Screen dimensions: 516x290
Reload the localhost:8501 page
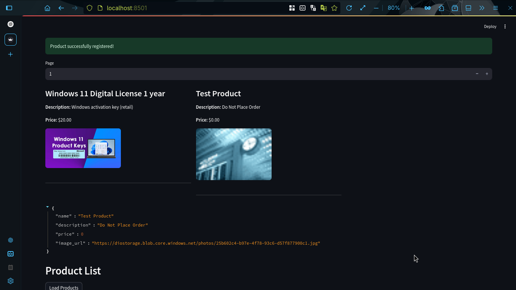[349, 8]
